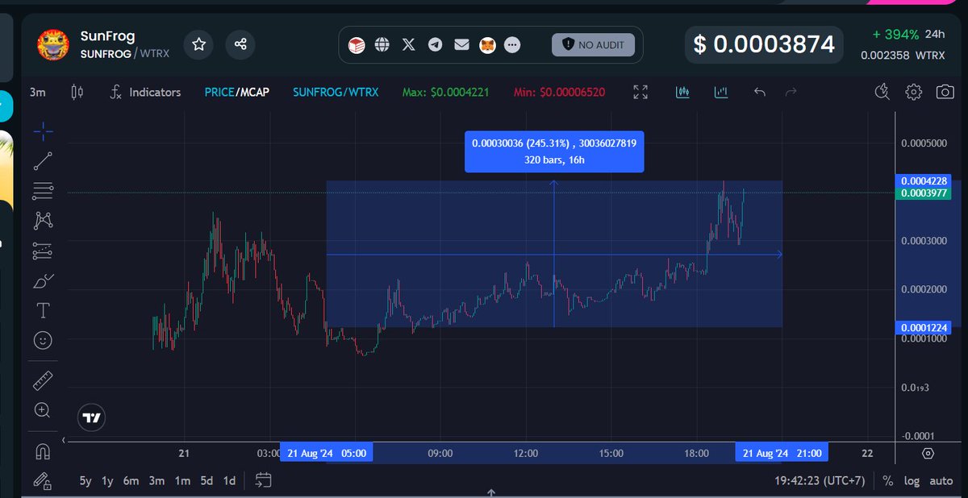
Task: Select the crosshair cursor tool
Action: 44,131
